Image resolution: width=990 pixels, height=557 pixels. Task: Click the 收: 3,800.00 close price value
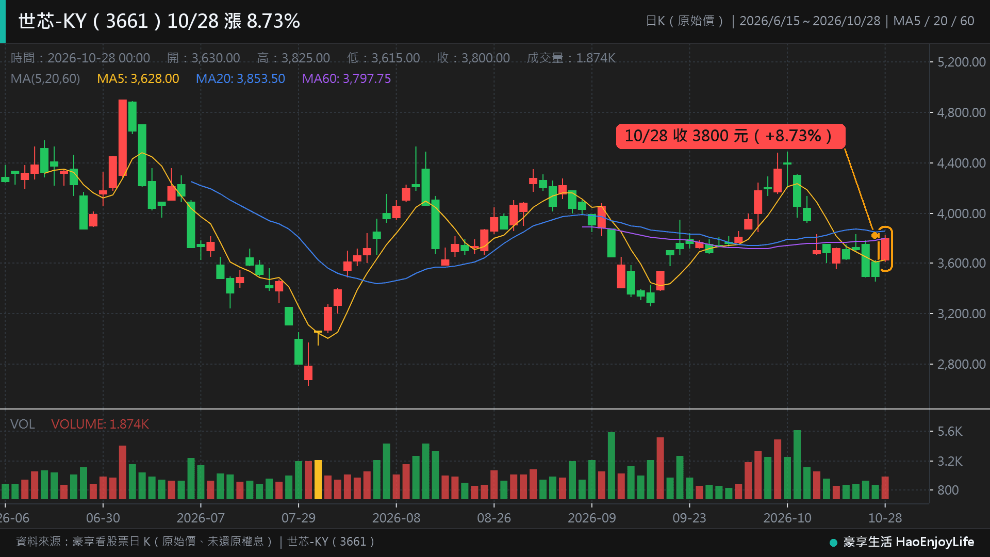tap(473, 58)
